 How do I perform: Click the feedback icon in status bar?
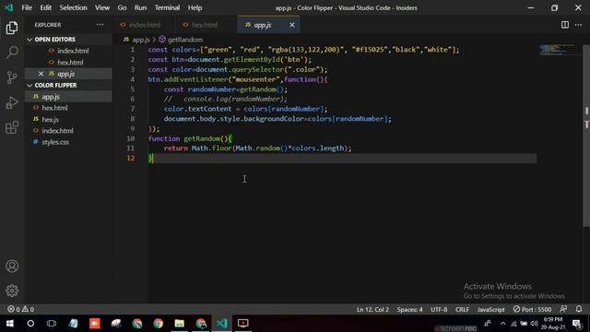563,309
